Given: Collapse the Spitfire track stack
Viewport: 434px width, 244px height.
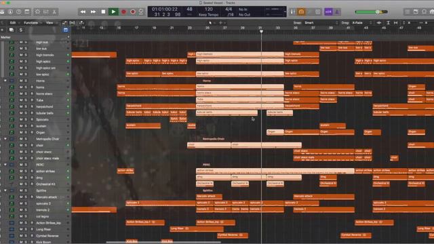Looking at the screenshot, I should (5, 190).
